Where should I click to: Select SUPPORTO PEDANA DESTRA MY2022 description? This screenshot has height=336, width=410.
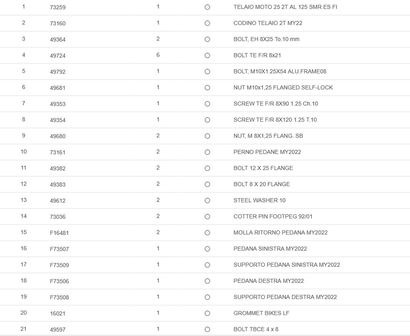[285, 297]
